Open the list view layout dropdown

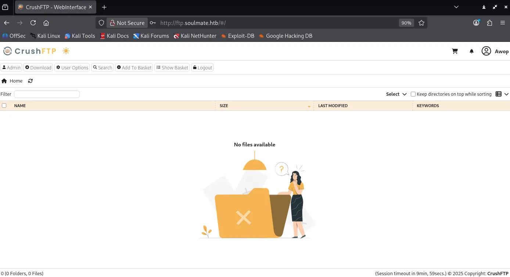point(502,94)
